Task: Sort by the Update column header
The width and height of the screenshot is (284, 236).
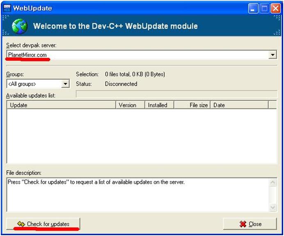Action: coord(61,105)
